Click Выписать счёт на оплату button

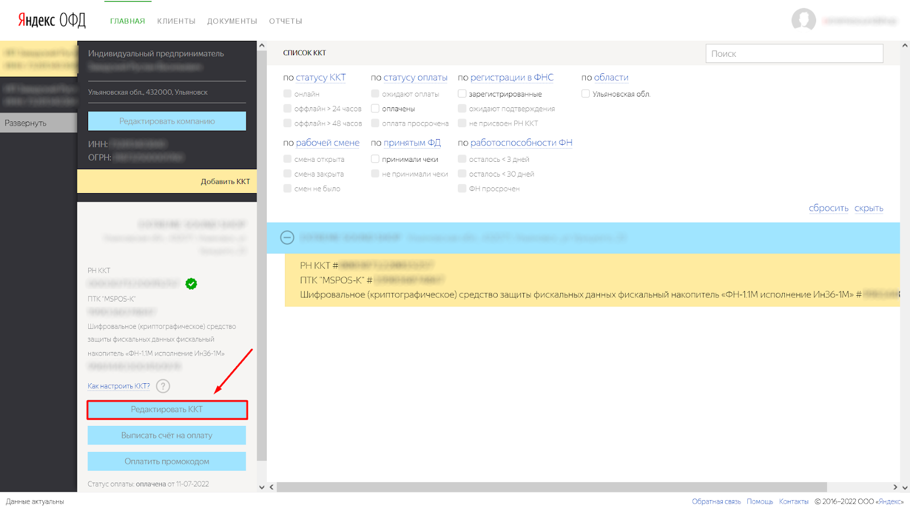(x=167, y=435)
